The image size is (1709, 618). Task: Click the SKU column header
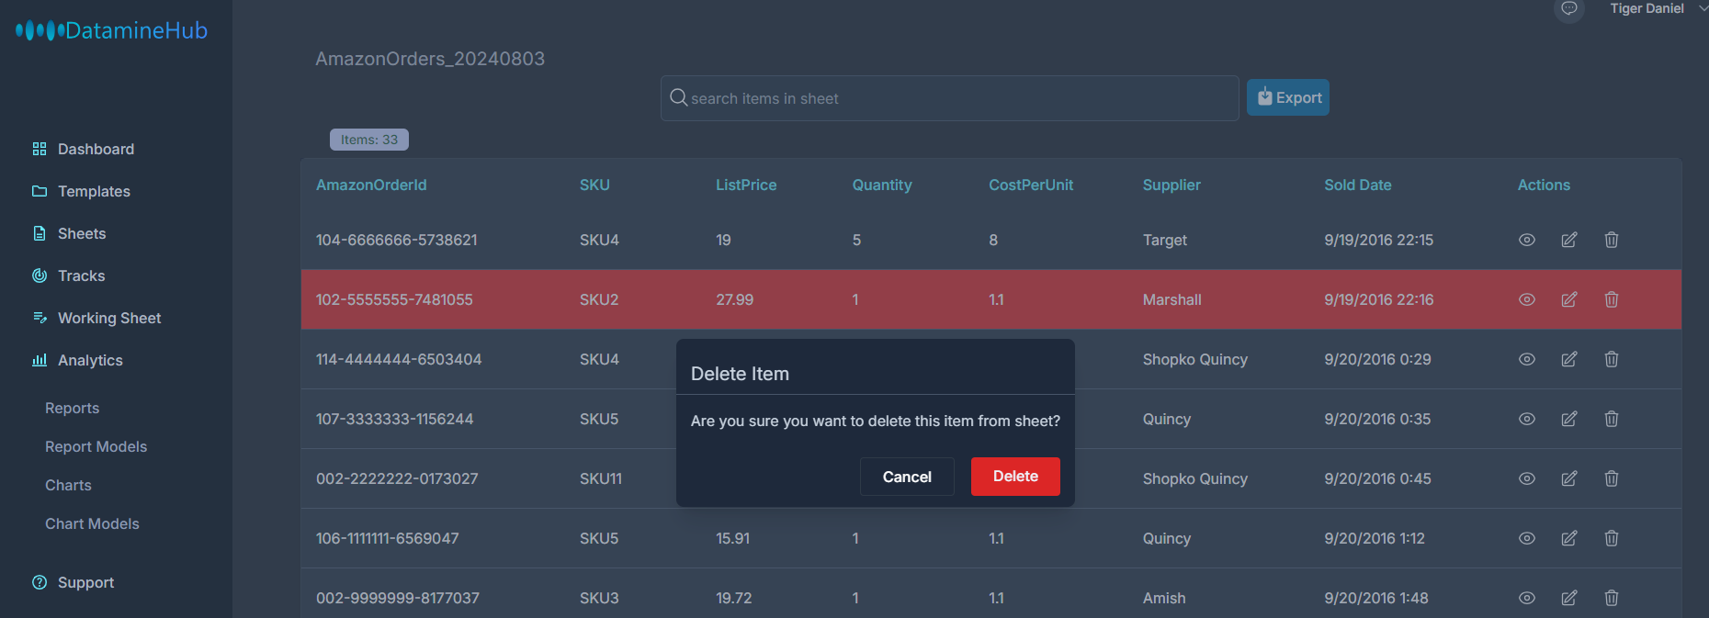(x=594, y=185)
